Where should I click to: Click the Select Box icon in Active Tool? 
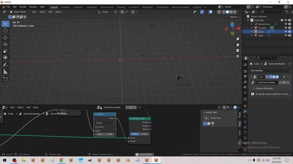[206, 118]
